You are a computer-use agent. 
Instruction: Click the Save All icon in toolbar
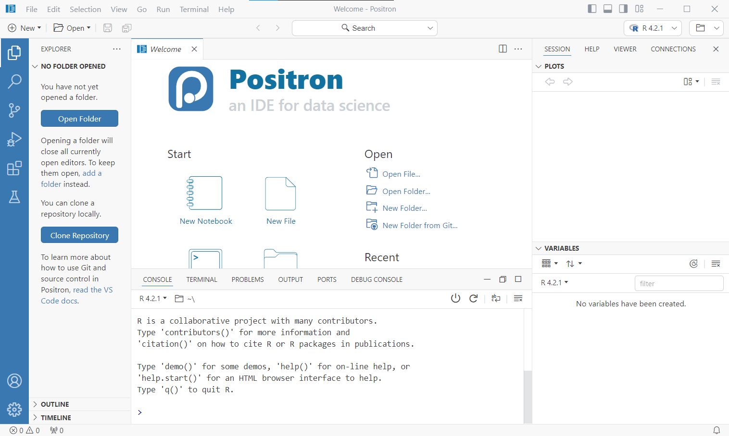pyautogui.click(x=126, y=28)
